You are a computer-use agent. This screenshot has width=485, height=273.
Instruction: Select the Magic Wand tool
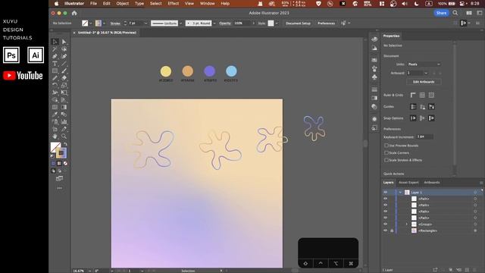[x=55, y=49]
